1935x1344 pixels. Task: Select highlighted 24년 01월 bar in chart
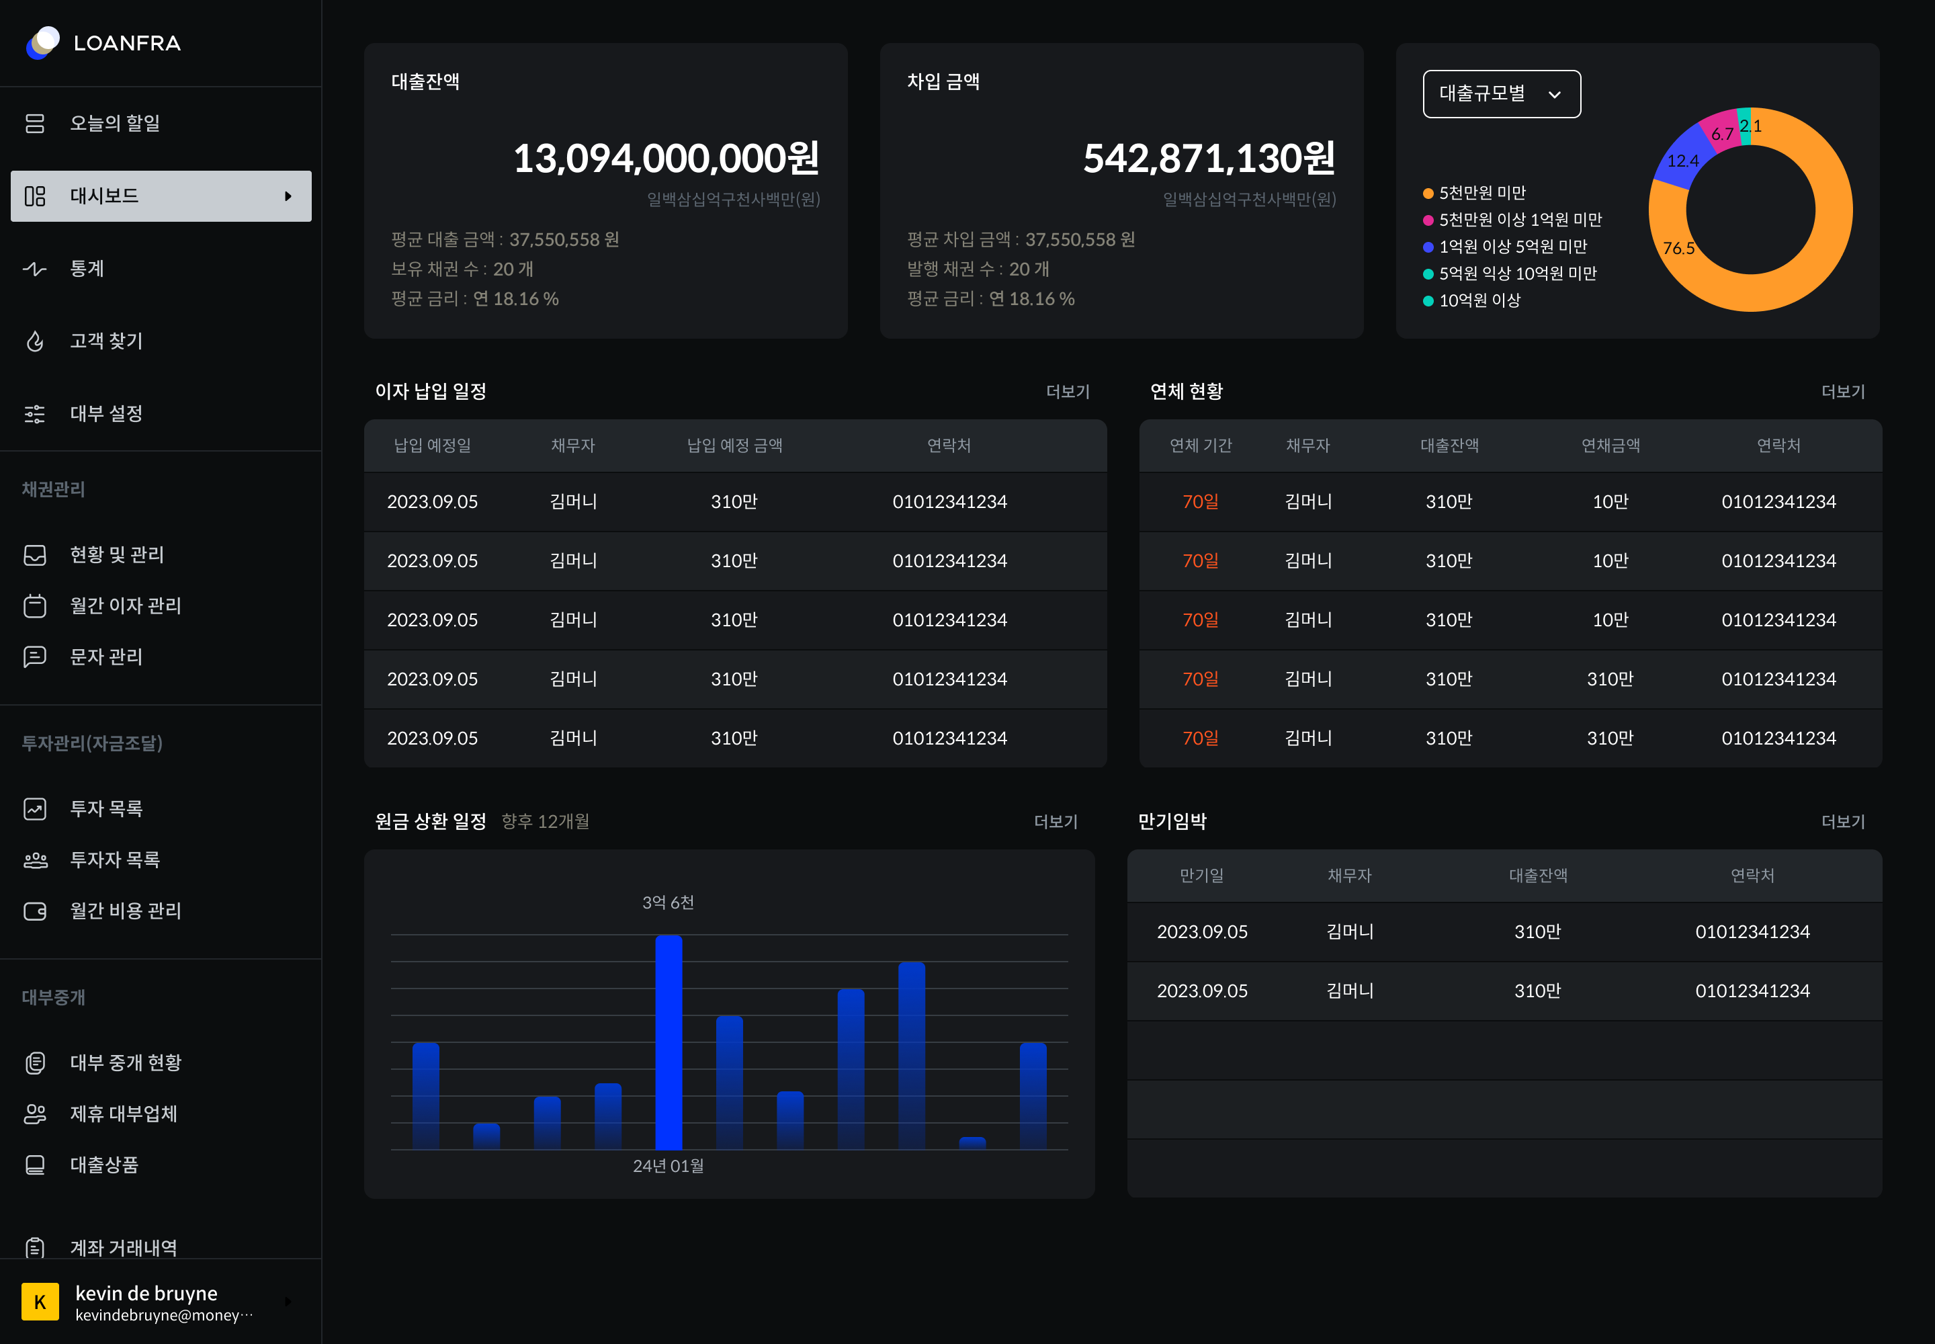669,1042
